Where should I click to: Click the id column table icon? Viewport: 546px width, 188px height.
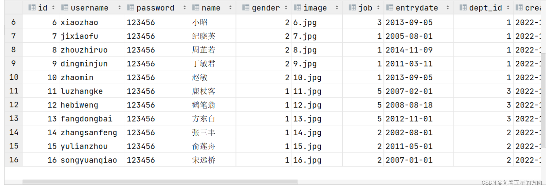[x=32, y=8]
